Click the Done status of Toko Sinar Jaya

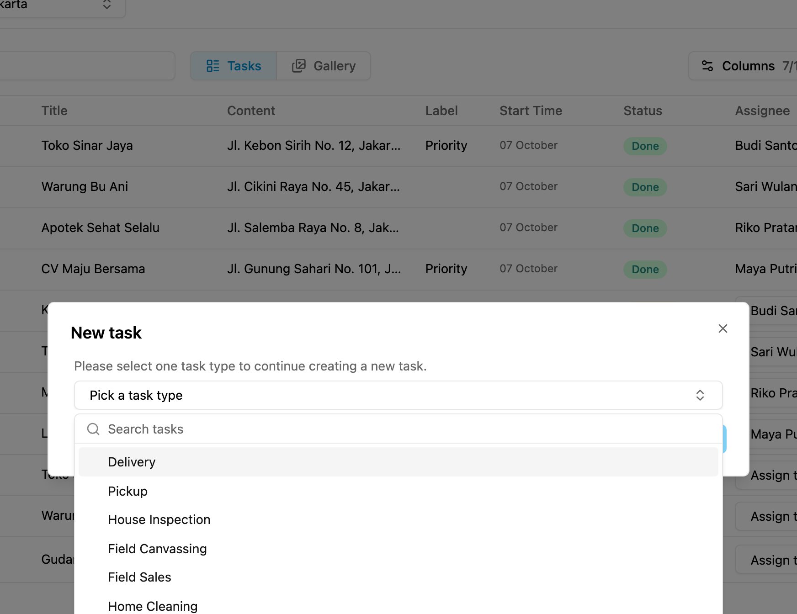click(645, 146)
